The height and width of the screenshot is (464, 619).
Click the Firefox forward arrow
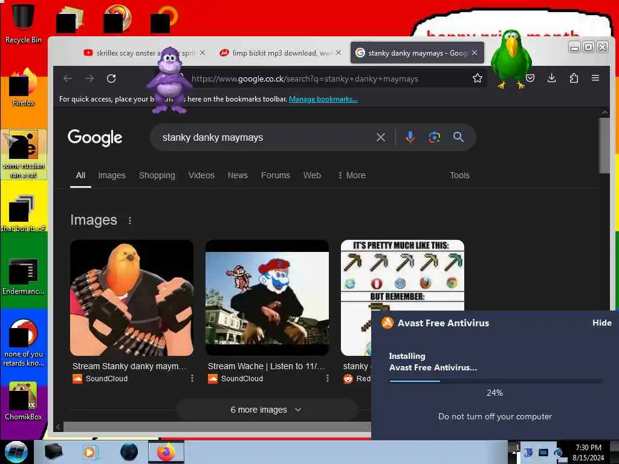(89, 79)
